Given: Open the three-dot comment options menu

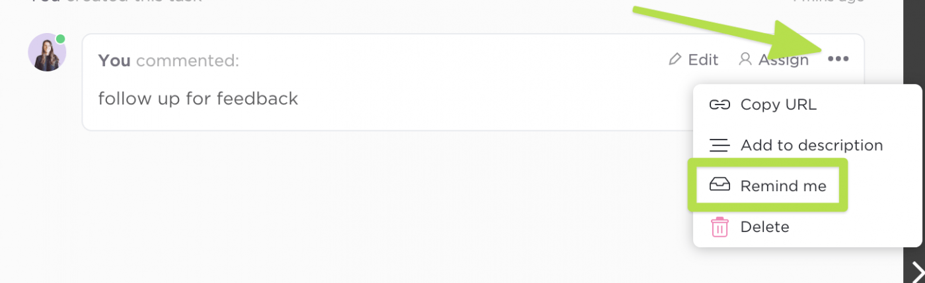Looking at the screenshot, I should [838, 60].
